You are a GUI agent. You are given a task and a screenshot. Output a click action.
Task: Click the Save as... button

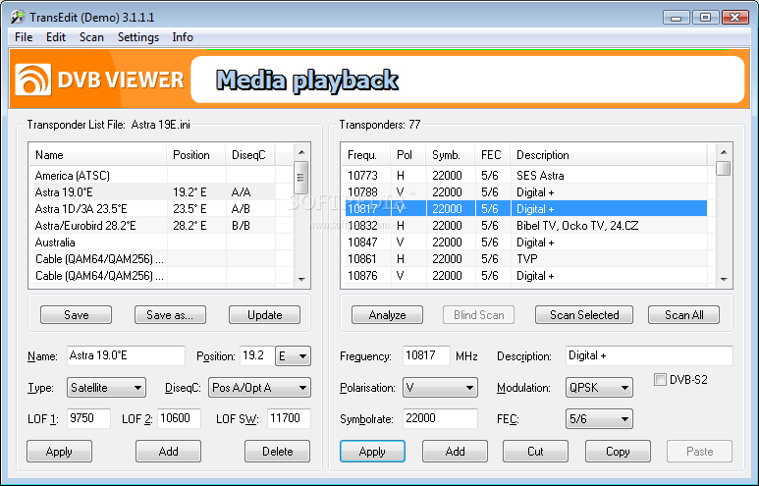pos(170,315)
